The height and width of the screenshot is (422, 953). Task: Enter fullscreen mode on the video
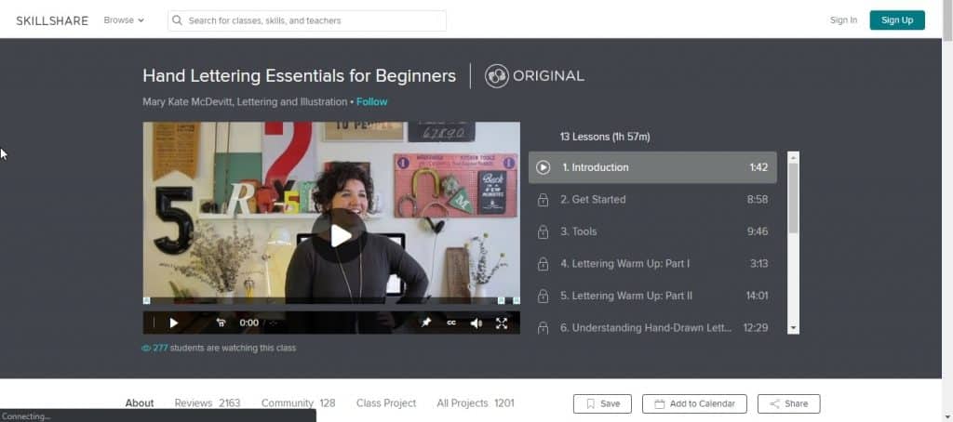[x=502, y=323]
